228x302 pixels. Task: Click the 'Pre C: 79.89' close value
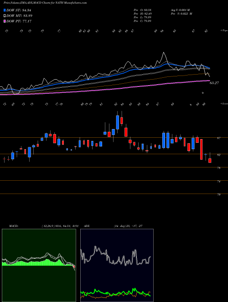coord(143,21)
